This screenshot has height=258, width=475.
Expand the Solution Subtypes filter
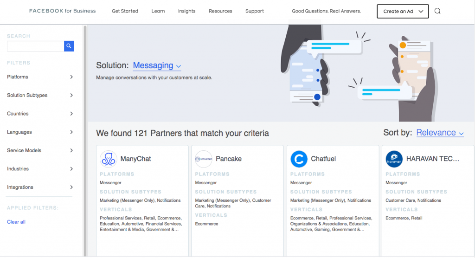point(40,95)
